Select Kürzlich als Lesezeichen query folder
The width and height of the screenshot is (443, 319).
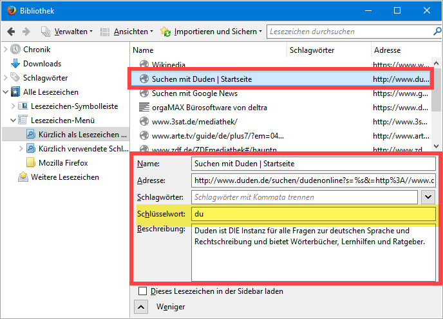click(x=82, y=134)
